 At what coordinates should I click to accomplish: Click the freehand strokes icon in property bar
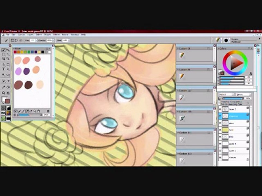[13, 40]
